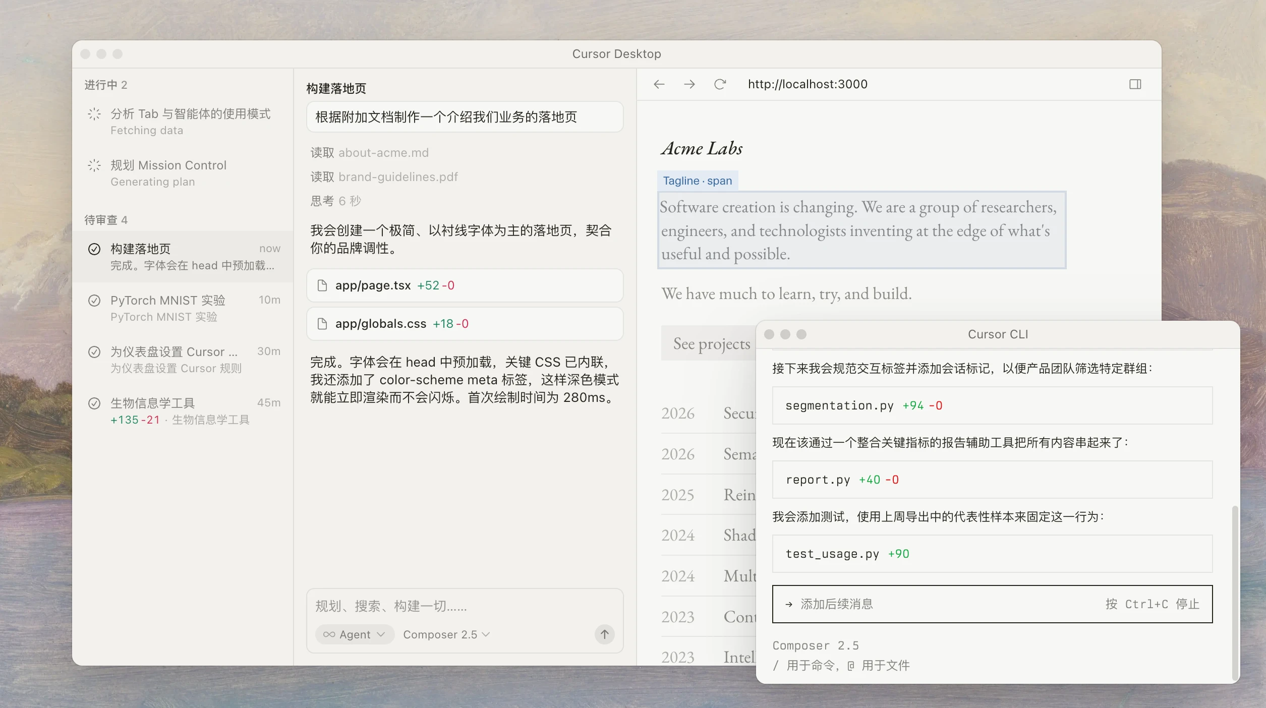Click spinner icon for 规划 Mission Control
The width and height of the screenshot is (1266, 708).
94,165
